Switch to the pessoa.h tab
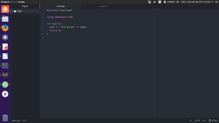 (103, 6)
